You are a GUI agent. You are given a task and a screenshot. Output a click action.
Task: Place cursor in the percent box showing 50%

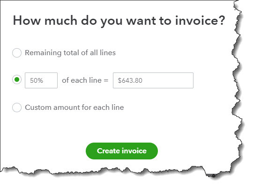41,80
